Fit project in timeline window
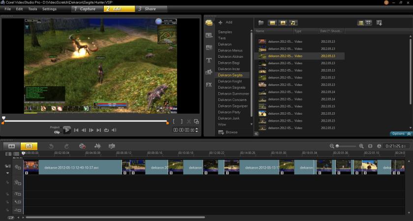 tap(370, 146)
